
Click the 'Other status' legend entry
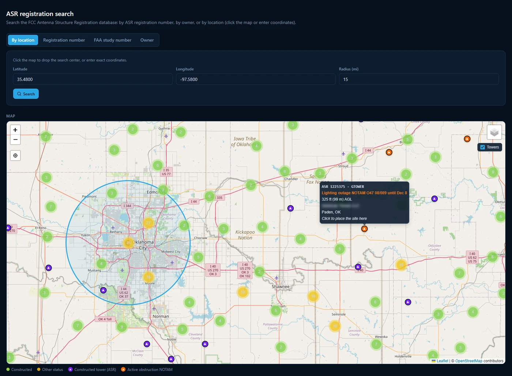coord(50,369)
